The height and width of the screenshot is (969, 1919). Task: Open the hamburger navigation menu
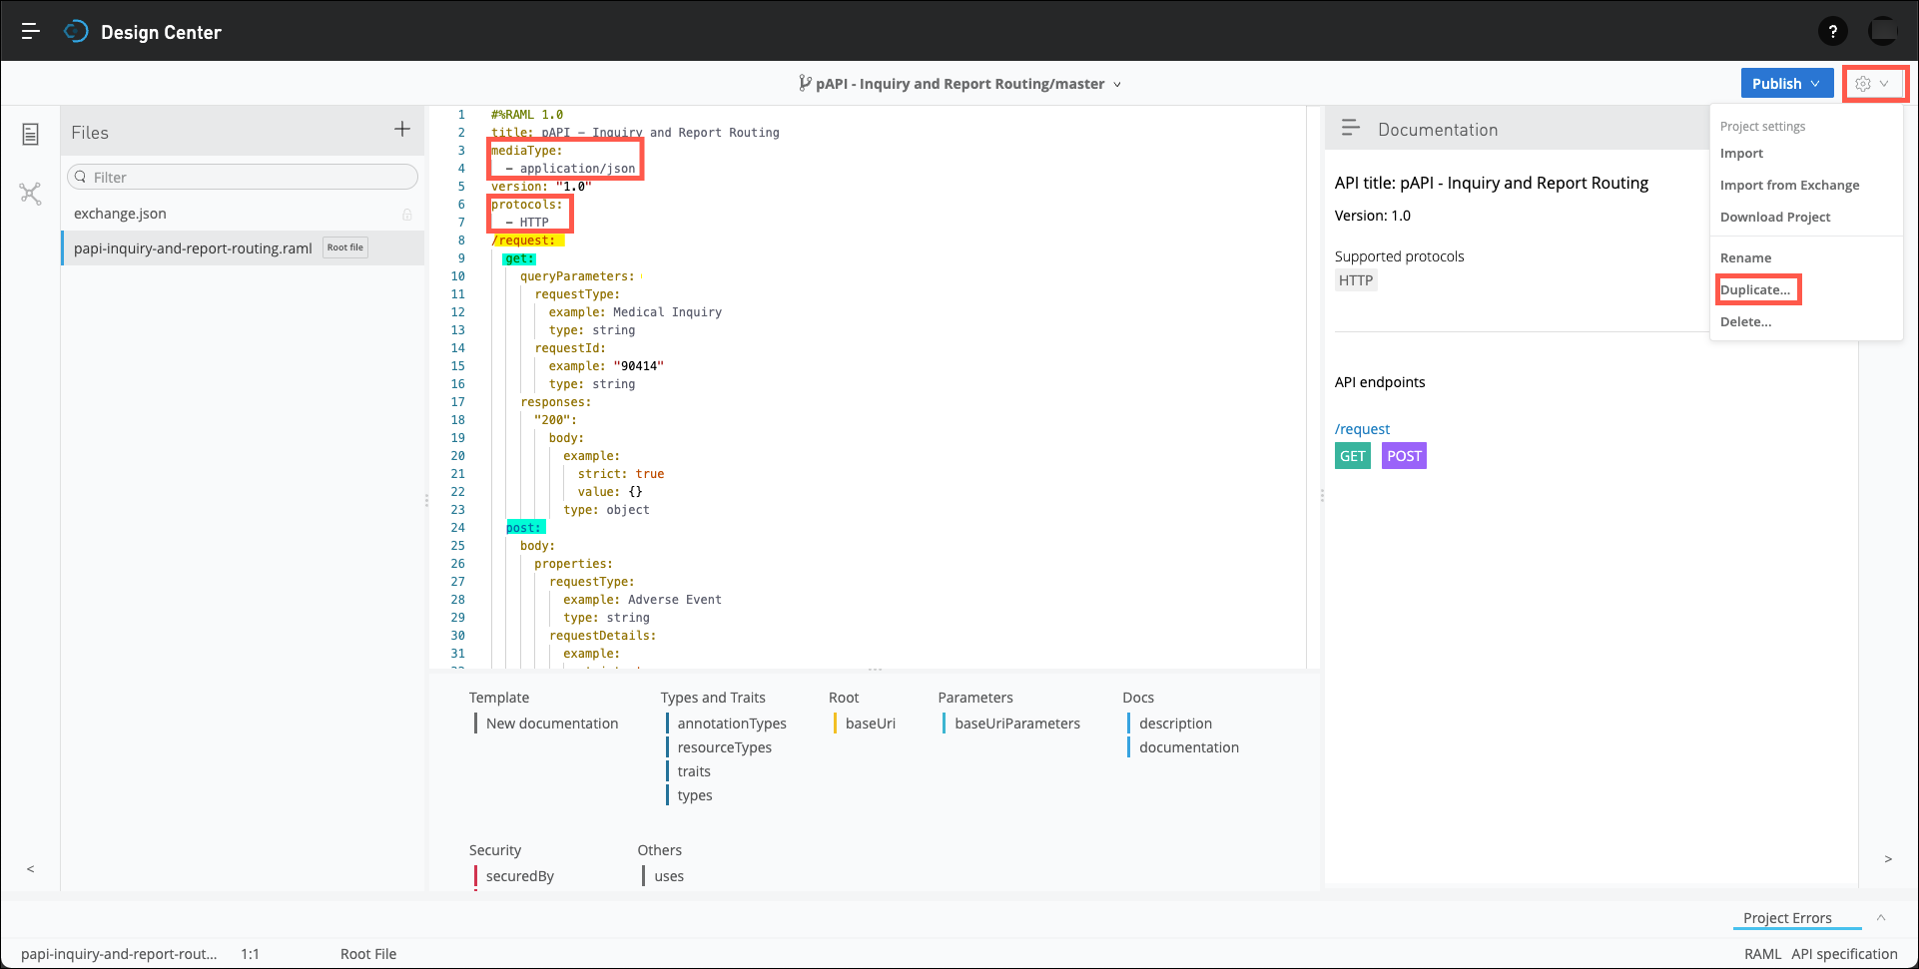tap(31, 31)
